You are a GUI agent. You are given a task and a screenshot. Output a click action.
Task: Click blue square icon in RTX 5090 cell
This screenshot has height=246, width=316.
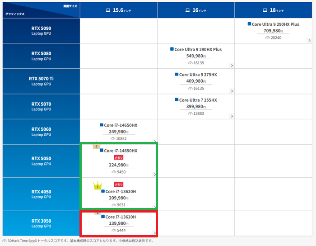point(249,24)
